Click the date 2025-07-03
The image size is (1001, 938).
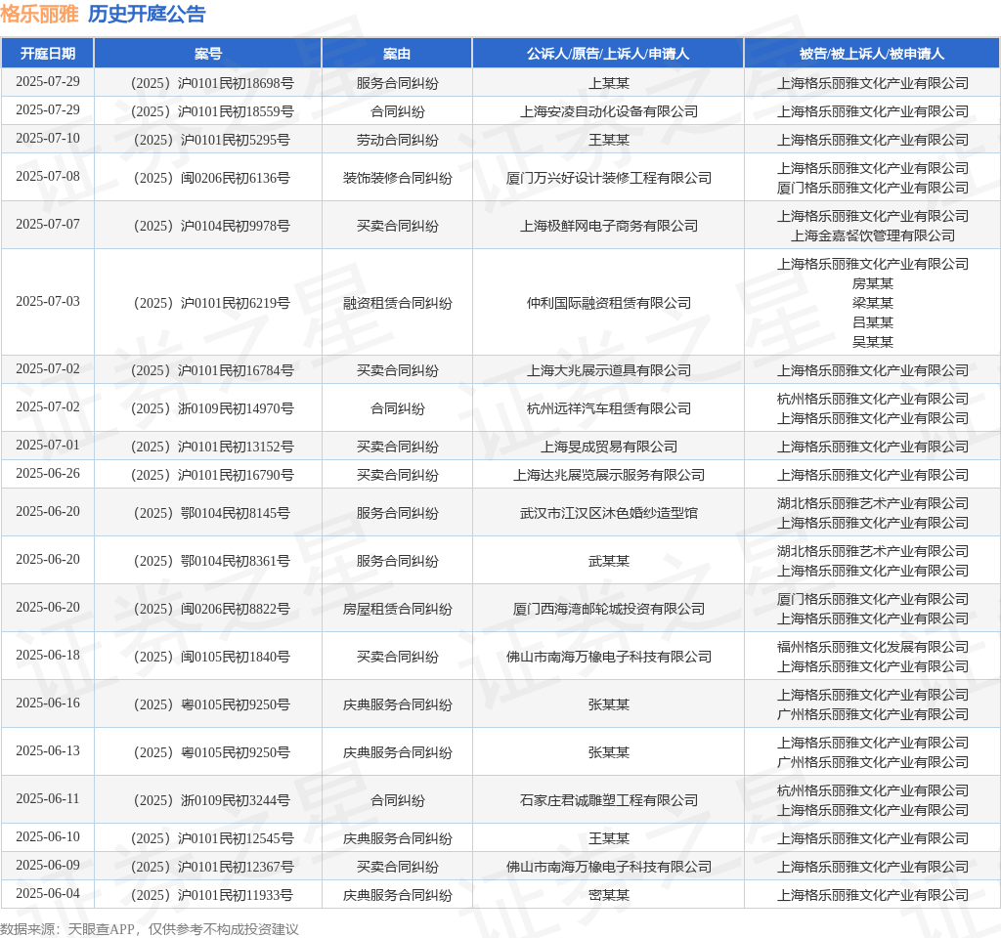[x=48, y=301]
